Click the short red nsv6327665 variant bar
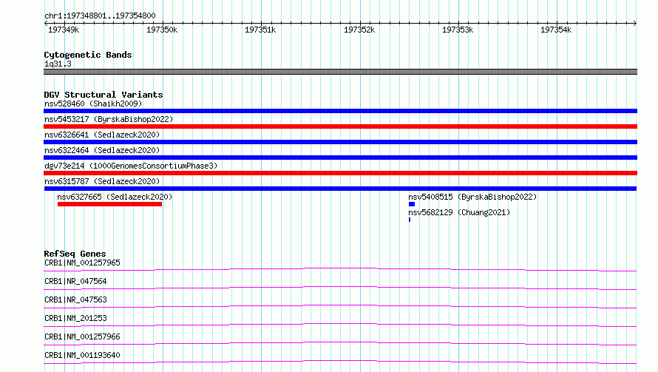 109,204
